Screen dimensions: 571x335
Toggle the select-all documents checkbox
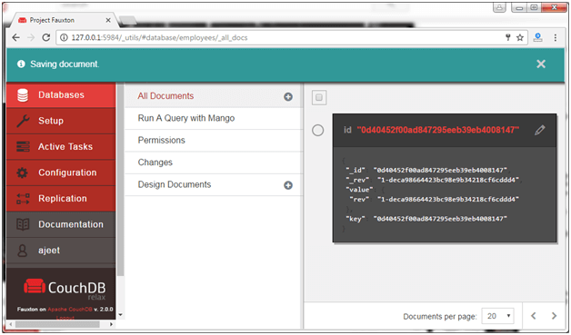click(x=319, y=97)
